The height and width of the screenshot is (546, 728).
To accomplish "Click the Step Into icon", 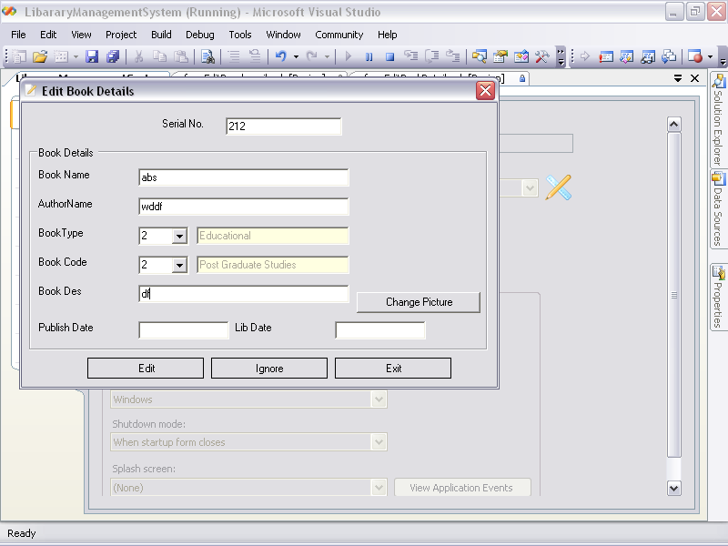I will pos(411,56).
